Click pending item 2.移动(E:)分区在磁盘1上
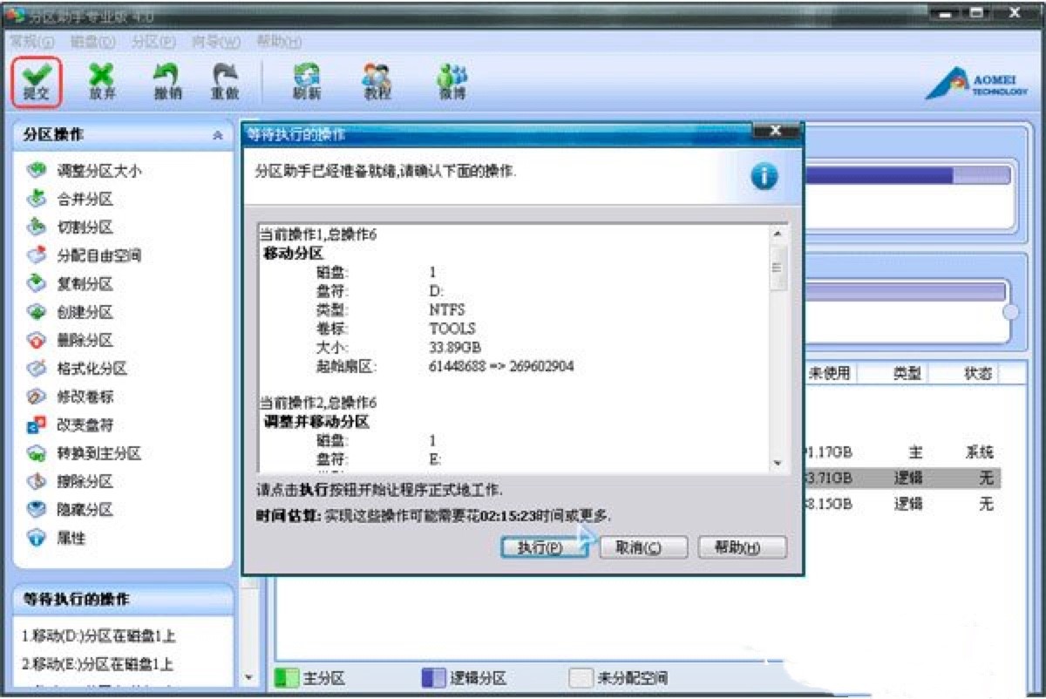 click(x=98, y=663)
